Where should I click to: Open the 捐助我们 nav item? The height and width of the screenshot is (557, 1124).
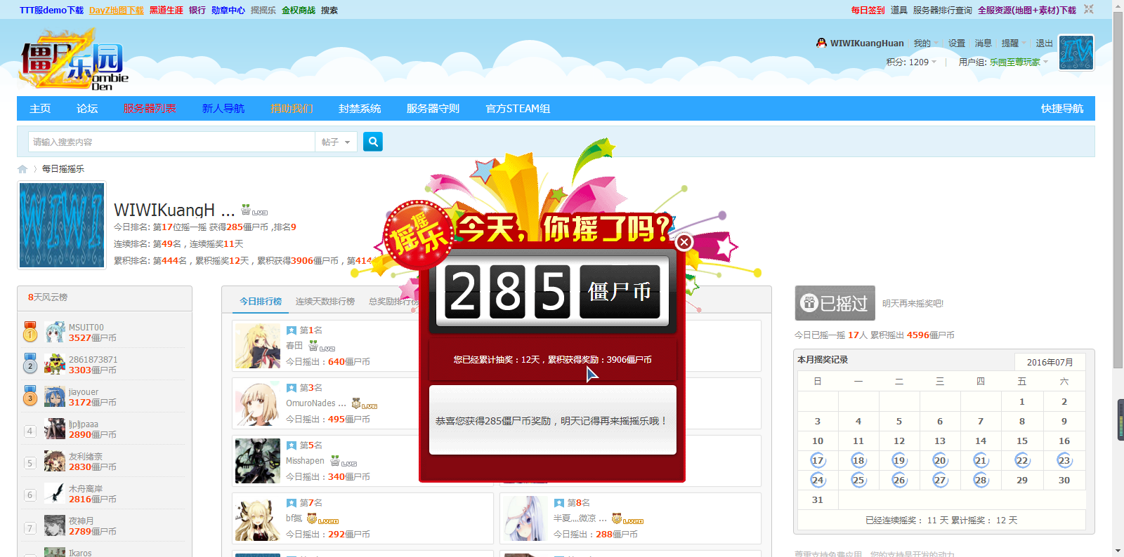point(292,109)
